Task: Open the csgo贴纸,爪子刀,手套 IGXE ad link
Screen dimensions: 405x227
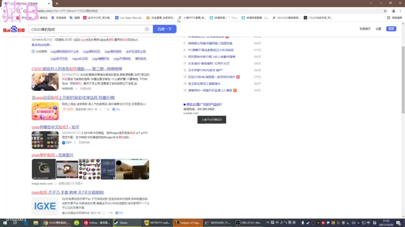Action: 68,192
